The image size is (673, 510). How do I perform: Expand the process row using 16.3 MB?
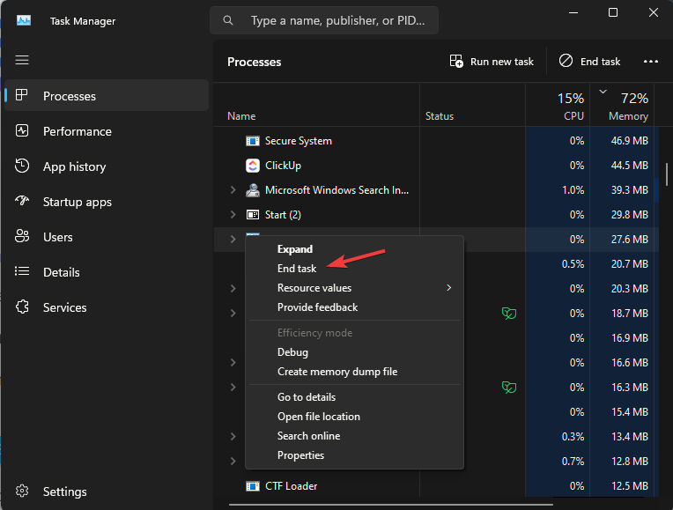233,388
